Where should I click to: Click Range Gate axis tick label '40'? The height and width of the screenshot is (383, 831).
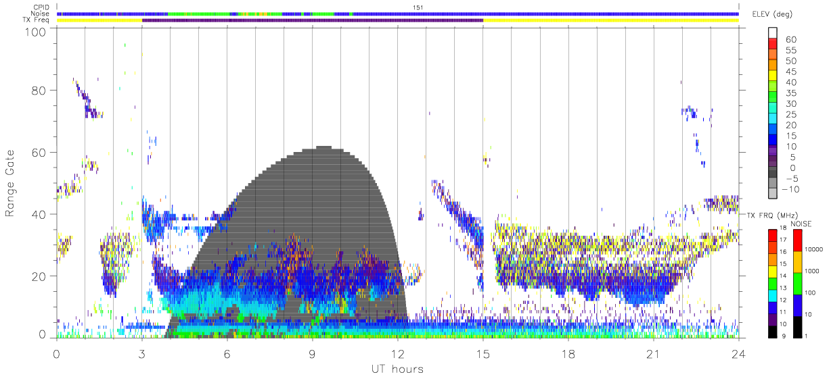pos(39,214)
